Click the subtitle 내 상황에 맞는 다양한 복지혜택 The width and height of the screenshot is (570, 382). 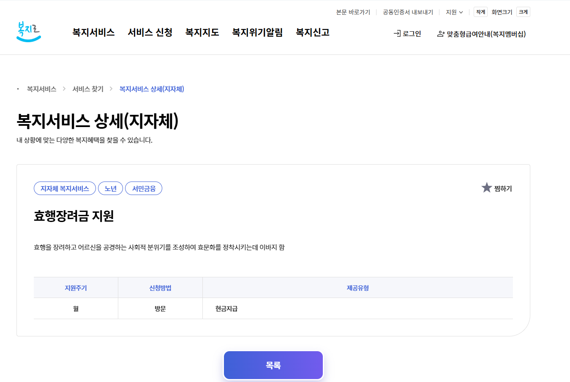[85, 140]
